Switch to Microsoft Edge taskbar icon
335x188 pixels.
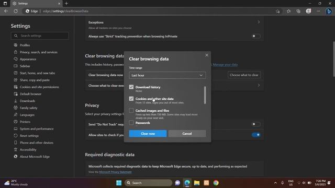point(187,183)
